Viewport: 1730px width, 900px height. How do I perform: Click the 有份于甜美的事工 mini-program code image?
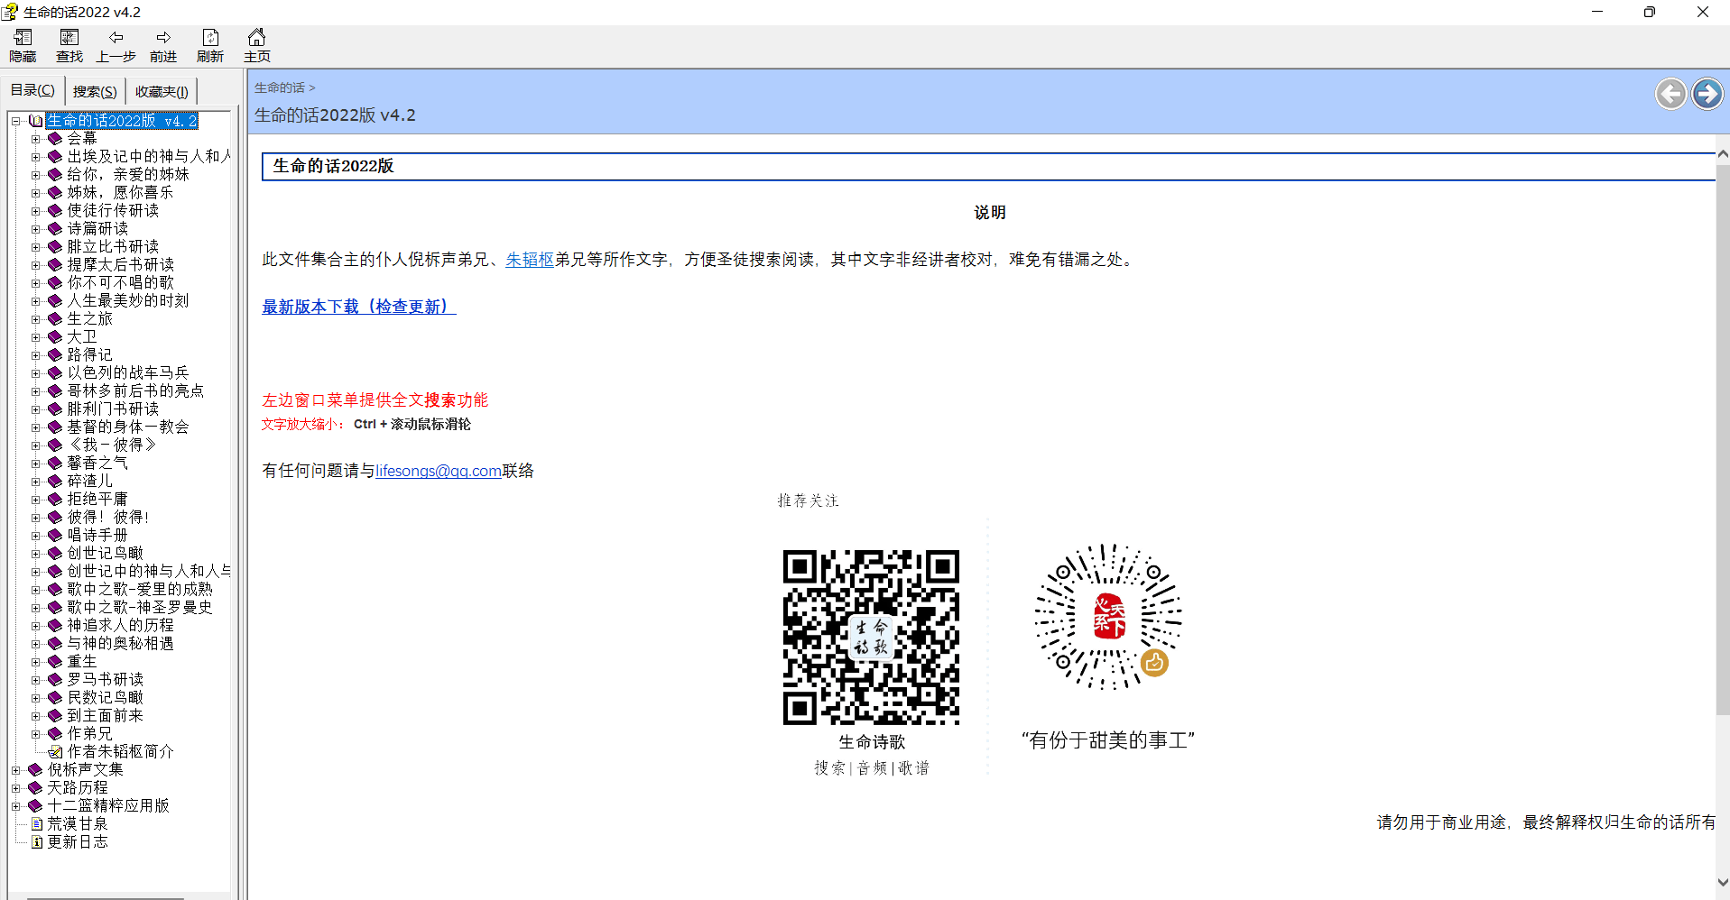tap(1108, 617)
